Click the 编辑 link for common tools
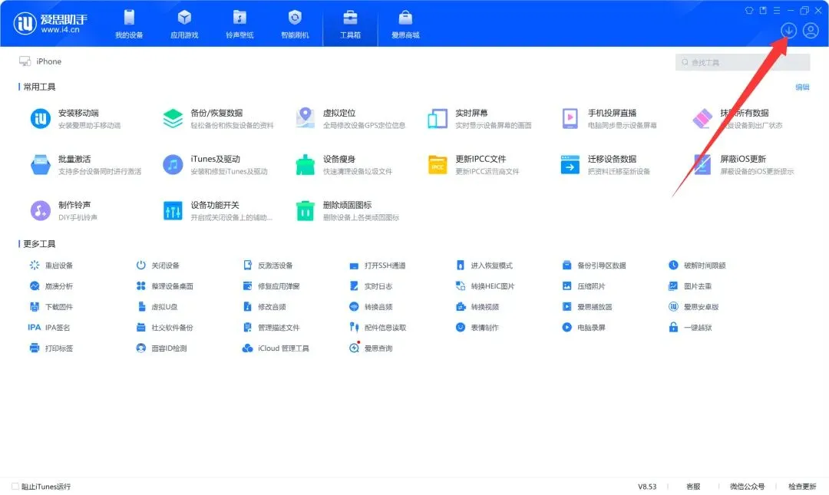The width and height of the screenshot is (829, 495). pyautogui.click(x=802, y=87)
